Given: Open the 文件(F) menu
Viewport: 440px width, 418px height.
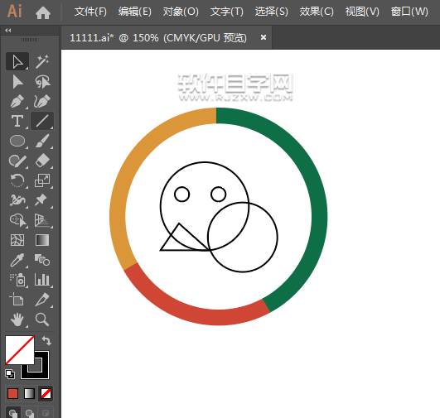Looking at the screenshot, I should point(90,12).
